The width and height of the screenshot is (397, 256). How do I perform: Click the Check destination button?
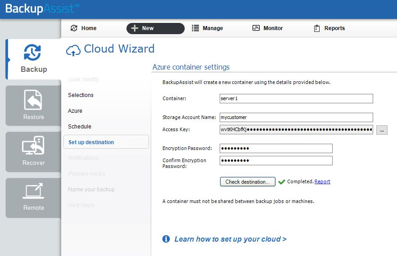248,182
